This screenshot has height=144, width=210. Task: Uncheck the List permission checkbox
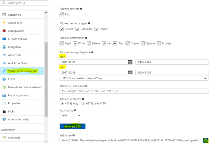(x=104, y=43)
